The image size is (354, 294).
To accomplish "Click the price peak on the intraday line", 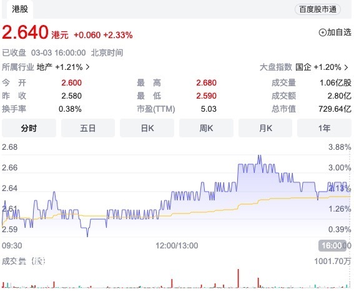I will (259, 155).
